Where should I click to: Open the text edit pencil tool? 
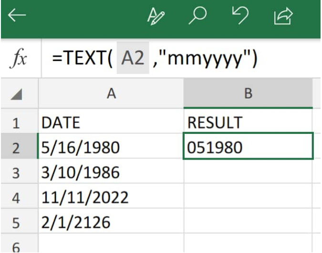[156, 16]
